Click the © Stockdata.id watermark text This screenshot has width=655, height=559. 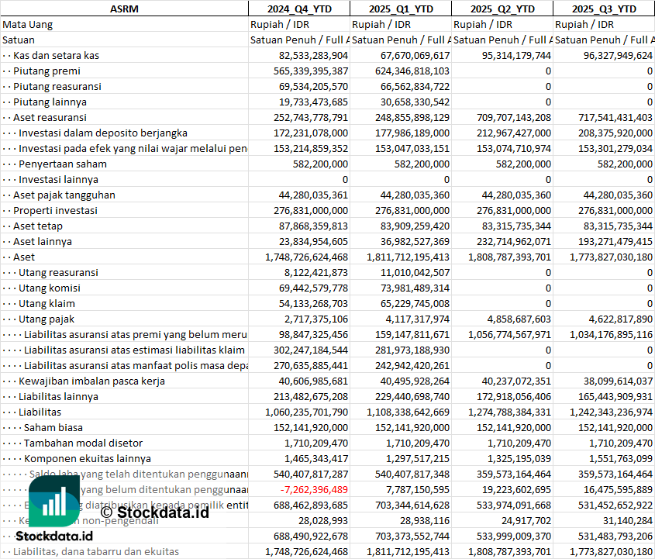tap(154, 512)
